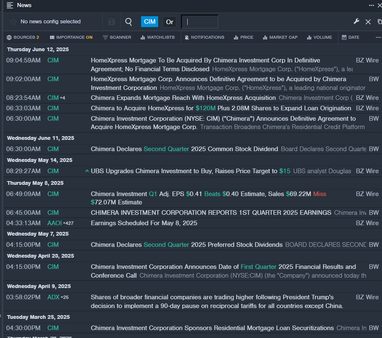382x338 pixels.
Task: Click the 'Wednesday April 9, 2025' date header
Action: click(39, 286)
